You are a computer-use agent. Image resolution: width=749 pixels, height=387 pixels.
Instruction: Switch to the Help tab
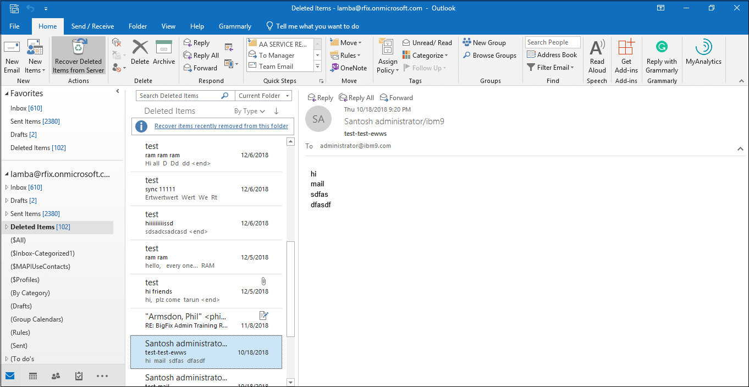point(197,26)
